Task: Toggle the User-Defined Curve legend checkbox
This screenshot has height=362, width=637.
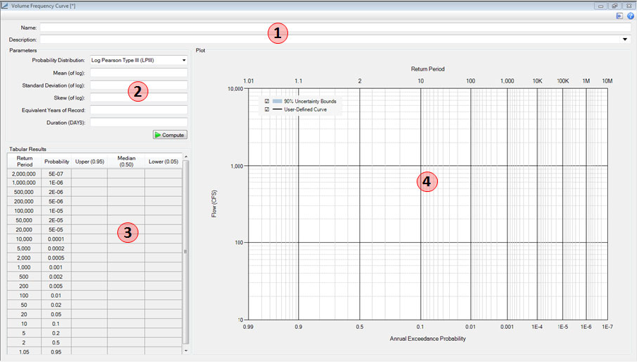Action: (267, 109)
